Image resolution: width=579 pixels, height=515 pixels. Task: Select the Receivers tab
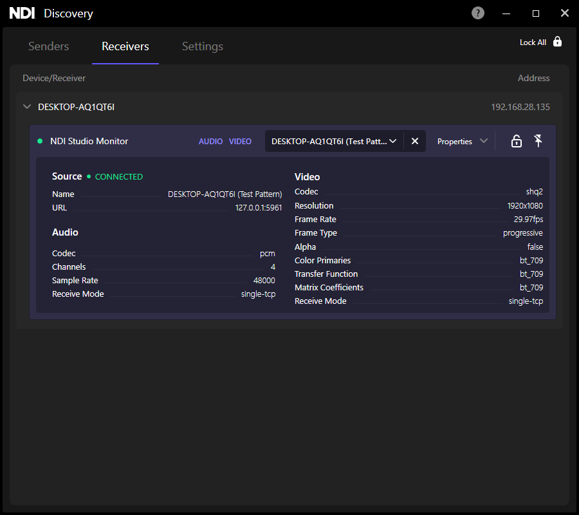125,46
